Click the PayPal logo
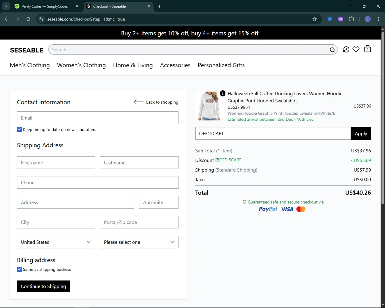The image size is (385, 308). [268, 209]
